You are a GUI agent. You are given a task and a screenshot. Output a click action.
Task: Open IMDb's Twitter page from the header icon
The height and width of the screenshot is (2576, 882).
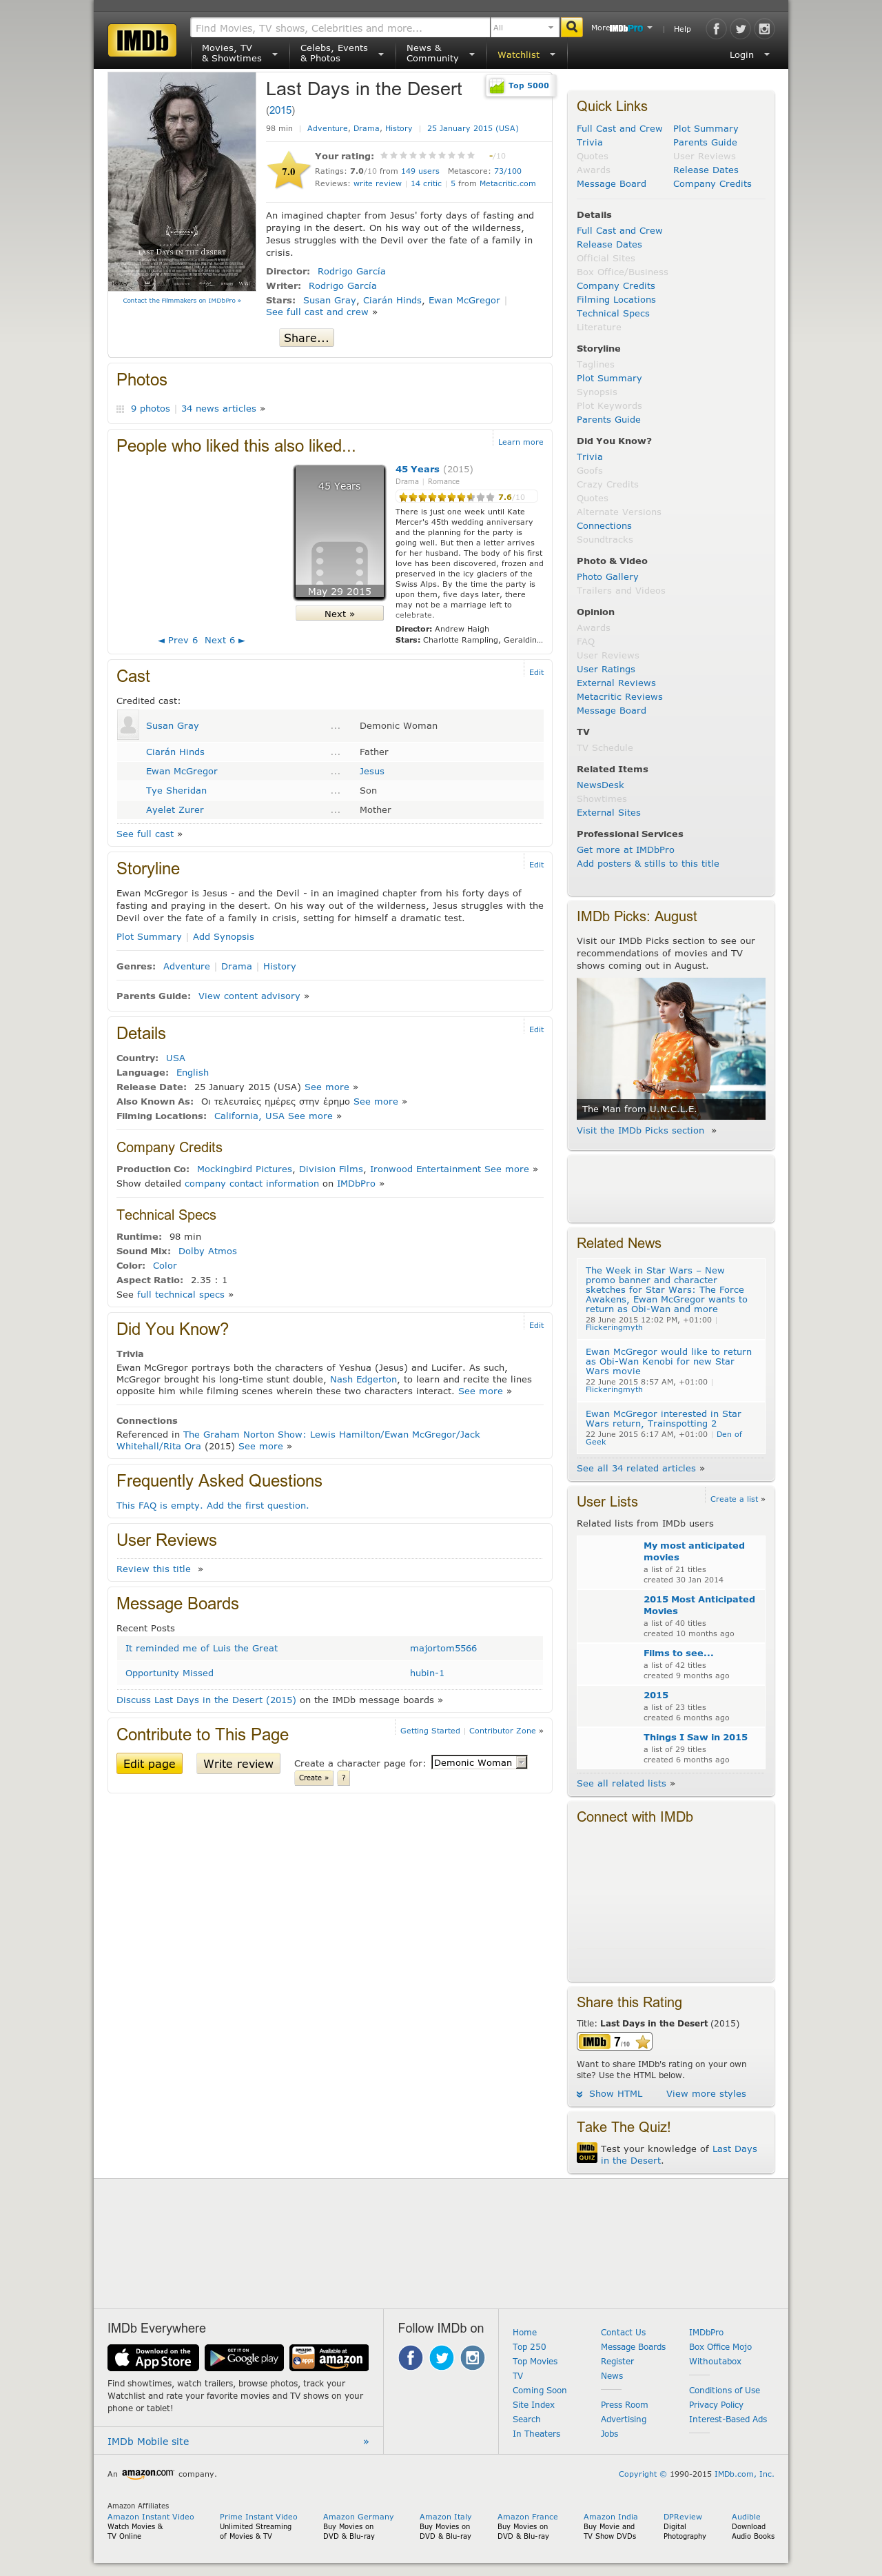point(740,29)
